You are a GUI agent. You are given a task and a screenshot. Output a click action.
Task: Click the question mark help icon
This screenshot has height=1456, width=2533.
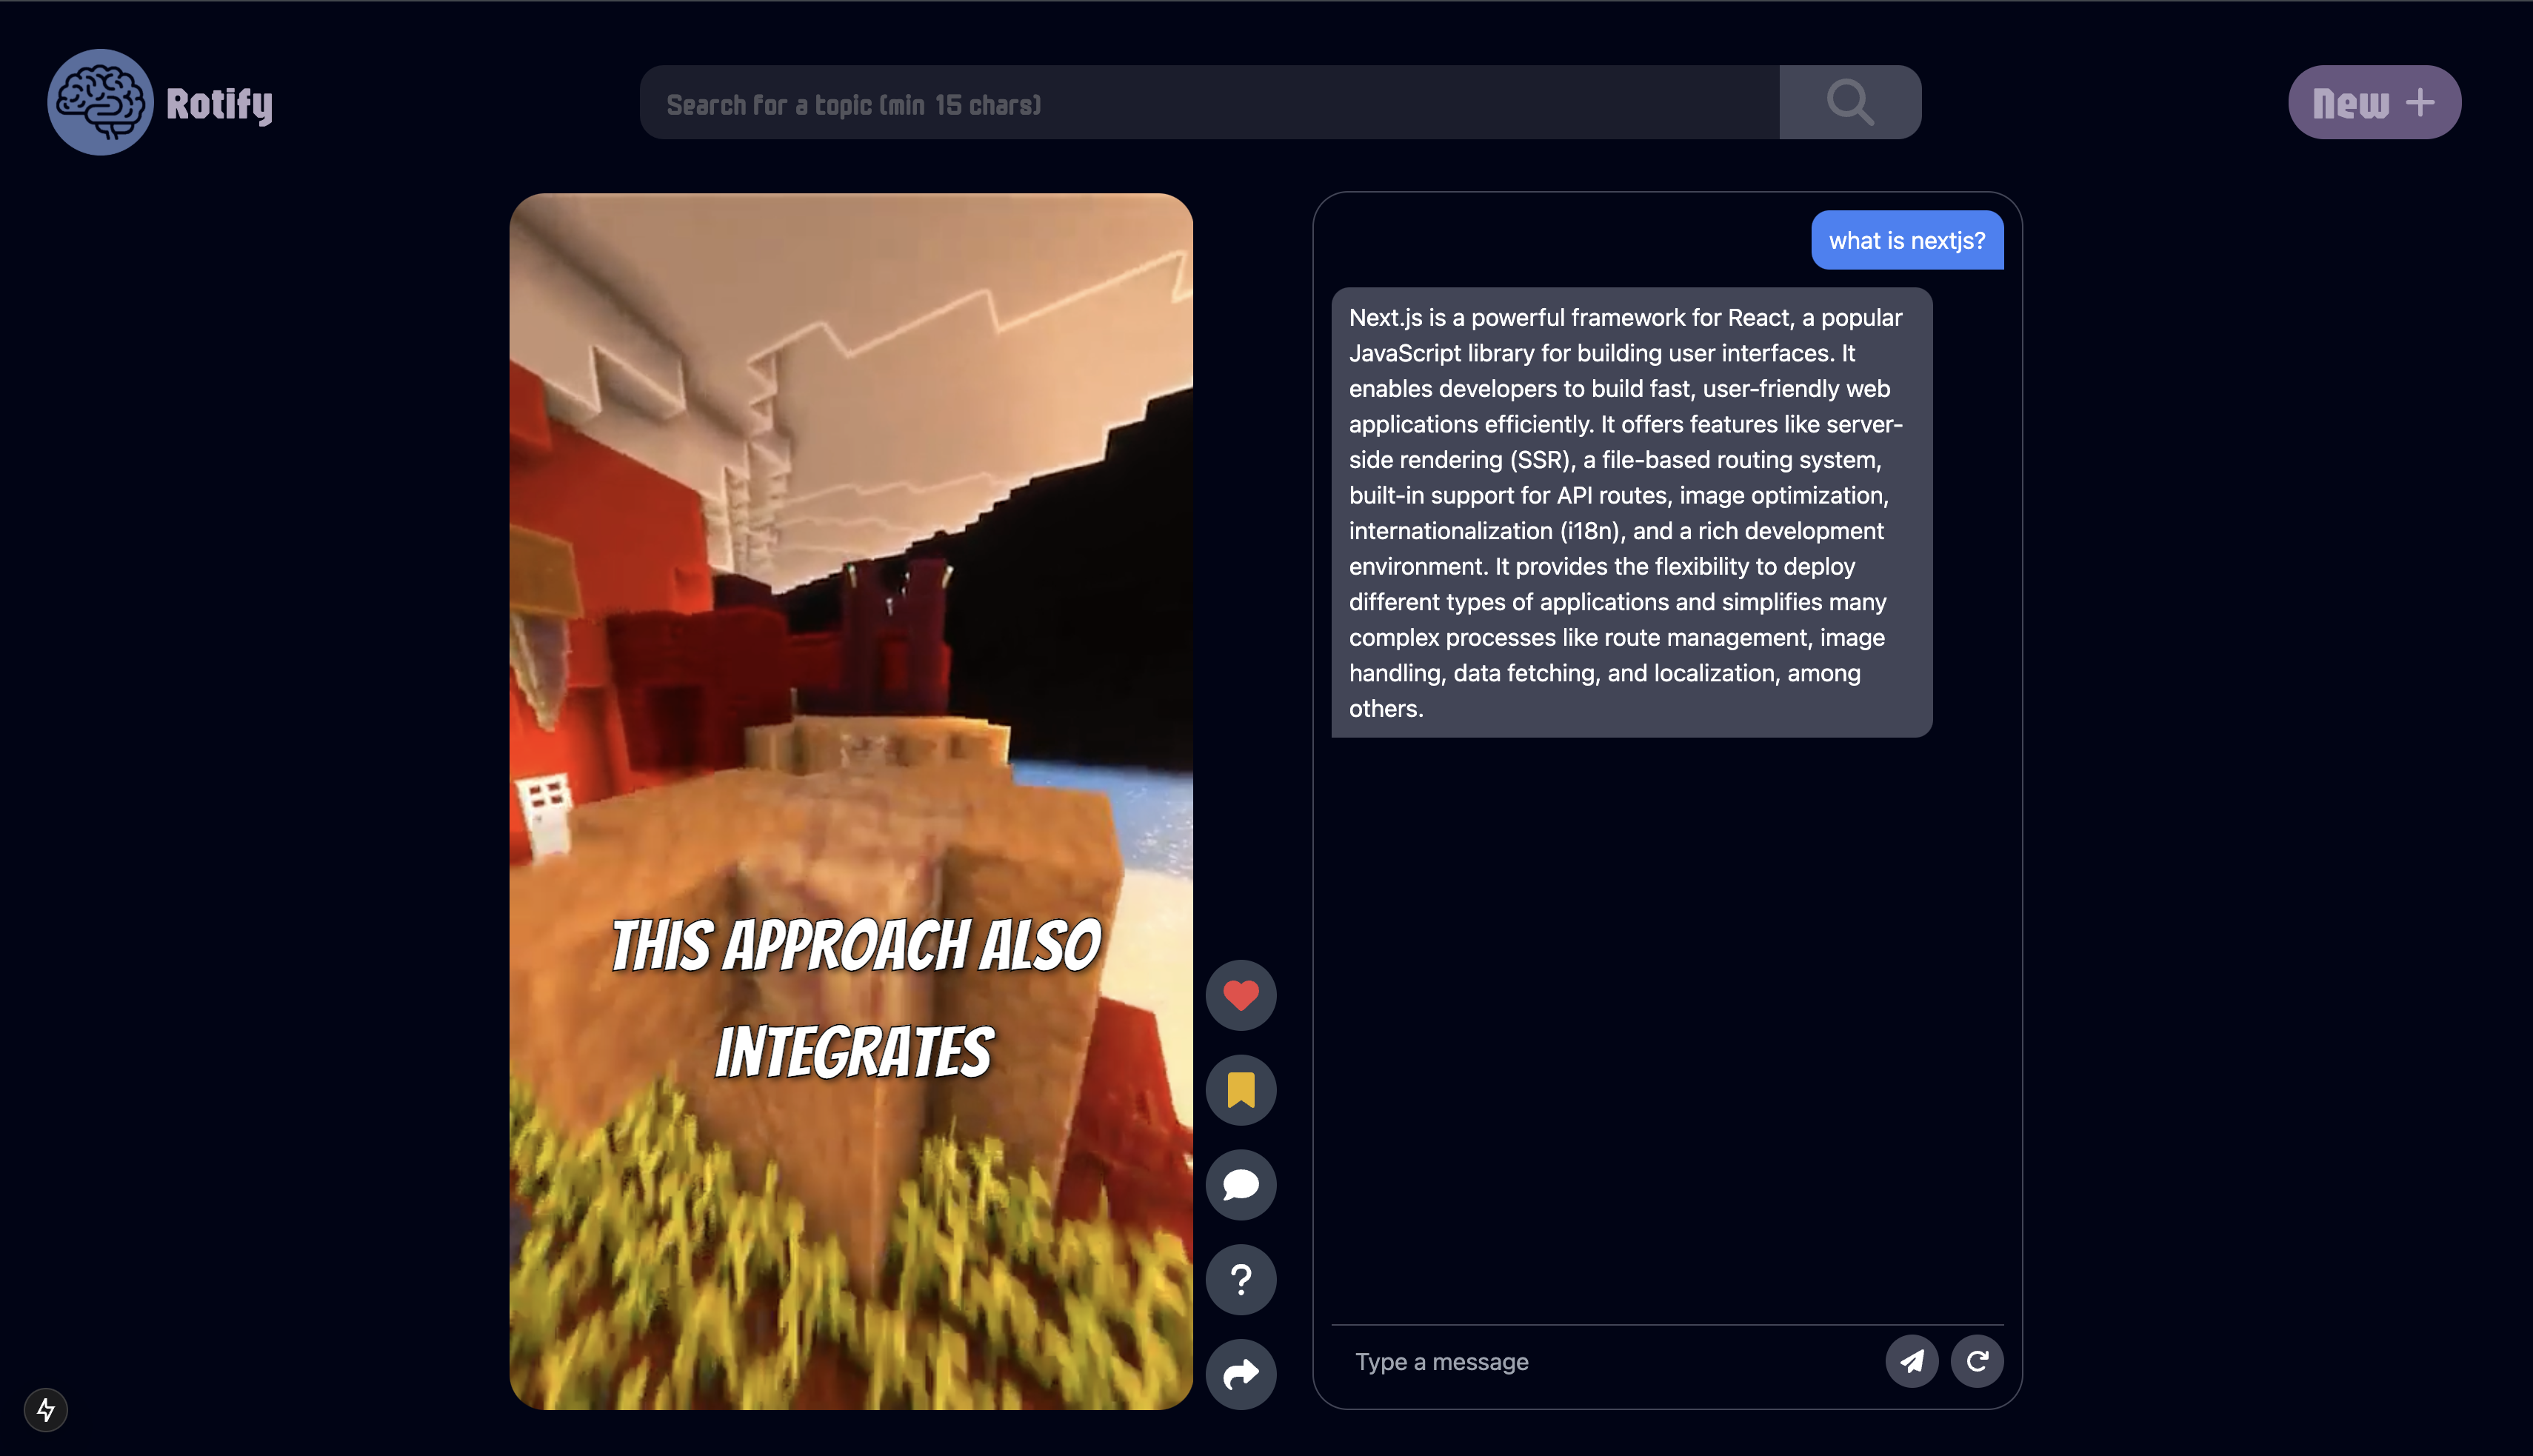[1241, 1279]
